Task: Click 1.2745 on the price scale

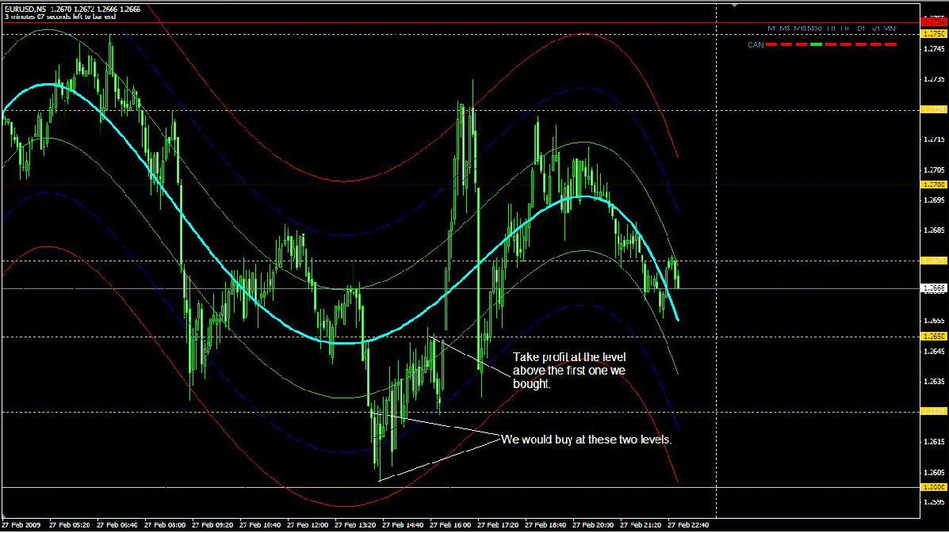Action: point(935,50)
